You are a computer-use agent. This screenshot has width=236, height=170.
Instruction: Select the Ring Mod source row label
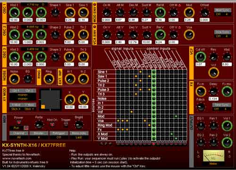click(x=105, y=125)
